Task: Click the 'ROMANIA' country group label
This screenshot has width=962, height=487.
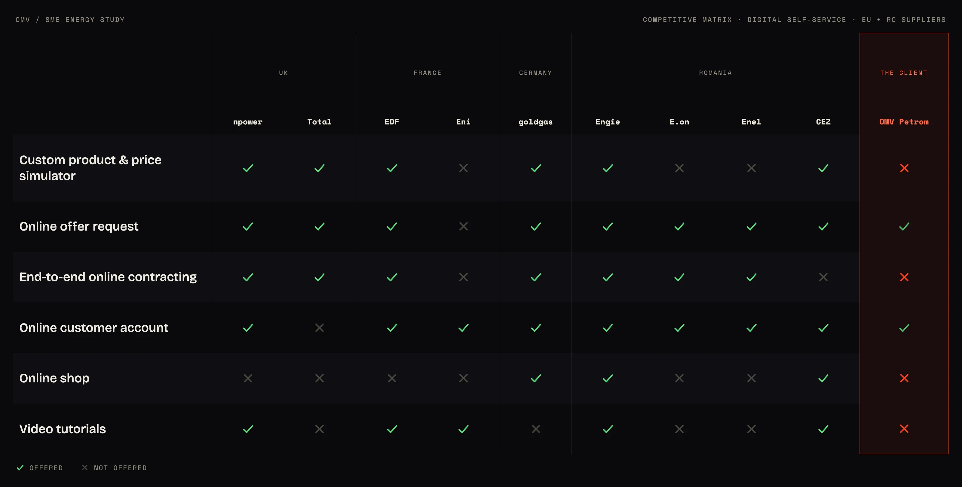Action: click(715, 73)
